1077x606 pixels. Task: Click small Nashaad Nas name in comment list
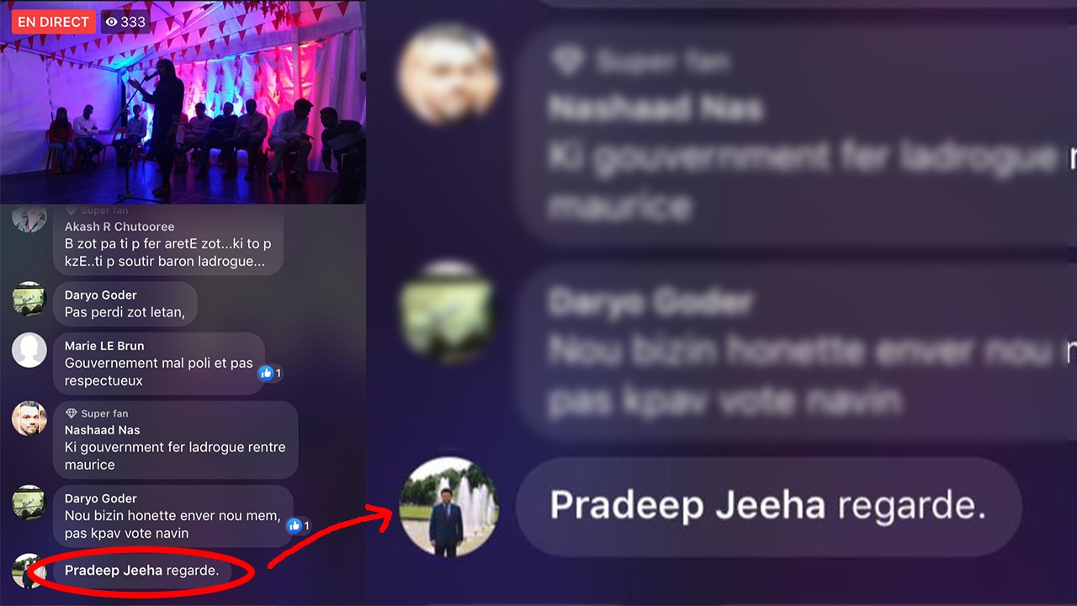[102, 430]
